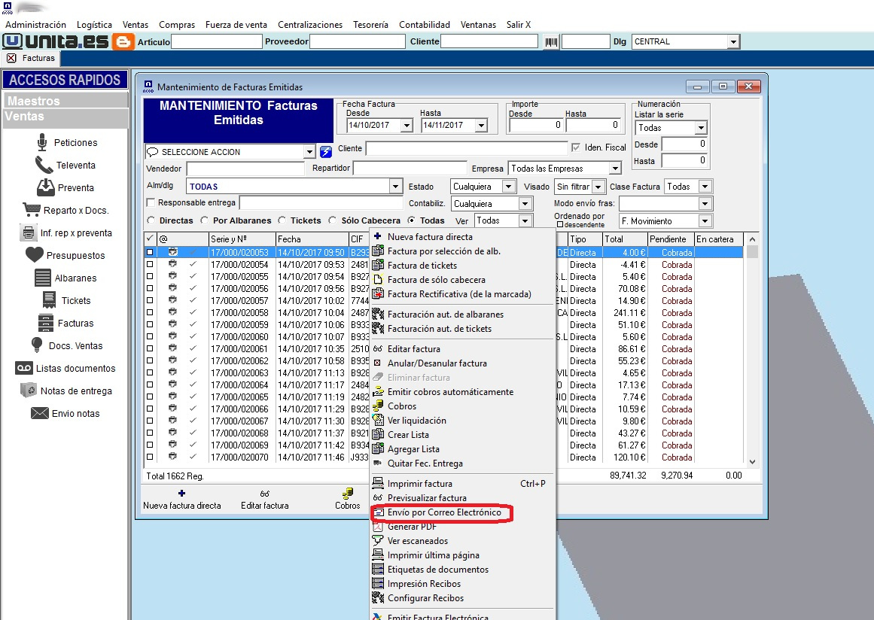The width and height of the screenshot is (874, 620).
Task: Click the Presupuestos heart icon
Action: point(35,255)
